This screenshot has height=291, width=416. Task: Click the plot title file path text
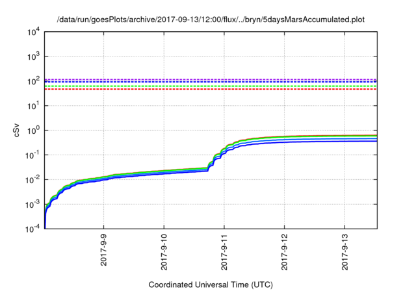point(211,19)
